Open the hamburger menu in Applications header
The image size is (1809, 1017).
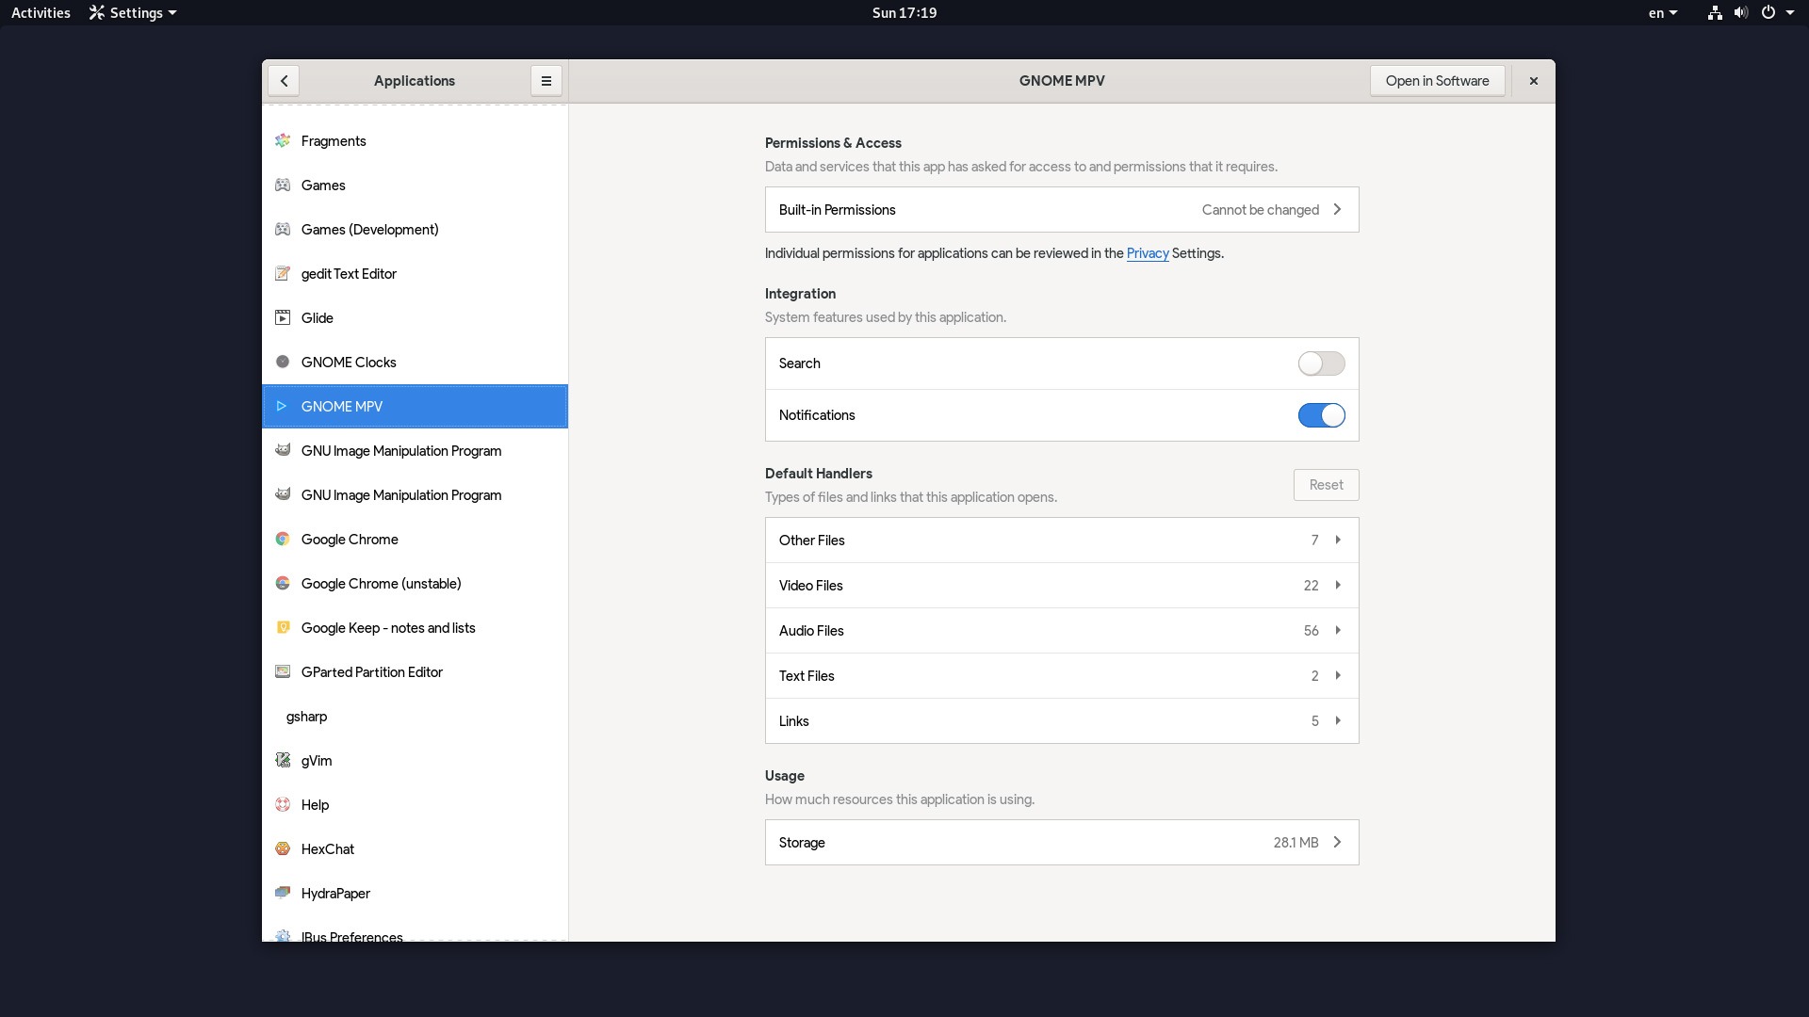(x=546, y=81)
